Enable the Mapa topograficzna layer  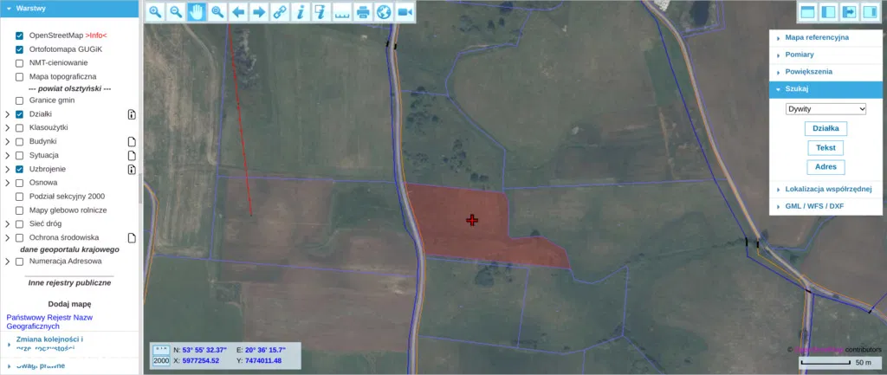[x=19, y=76]
